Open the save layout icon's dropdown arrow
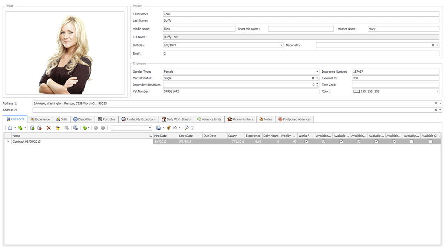445x249 pixels. click(163, 127)
